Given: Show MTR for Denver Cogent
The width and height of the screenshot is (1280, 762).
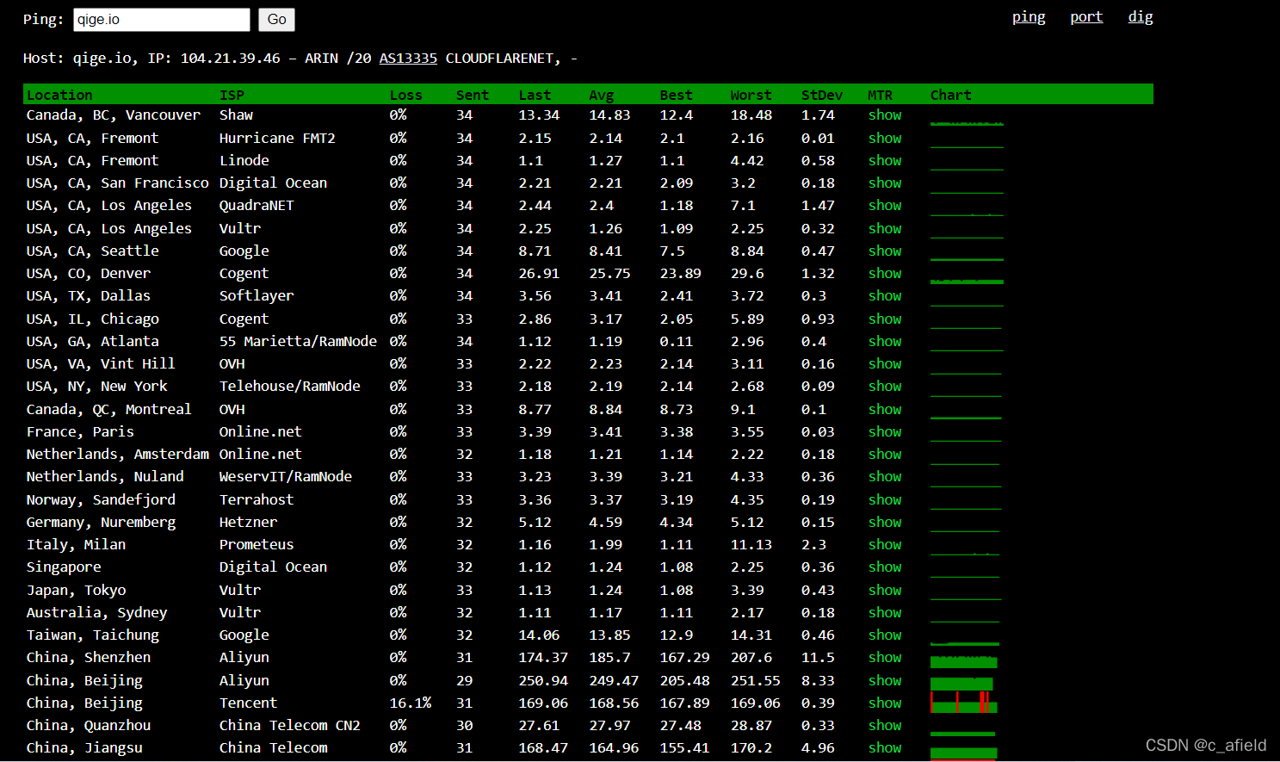Looking at the screenshot, I should [885, 273].
